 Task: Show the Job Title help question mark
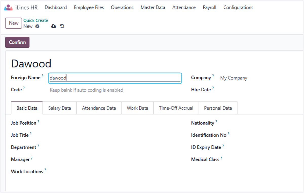(31, 133)
